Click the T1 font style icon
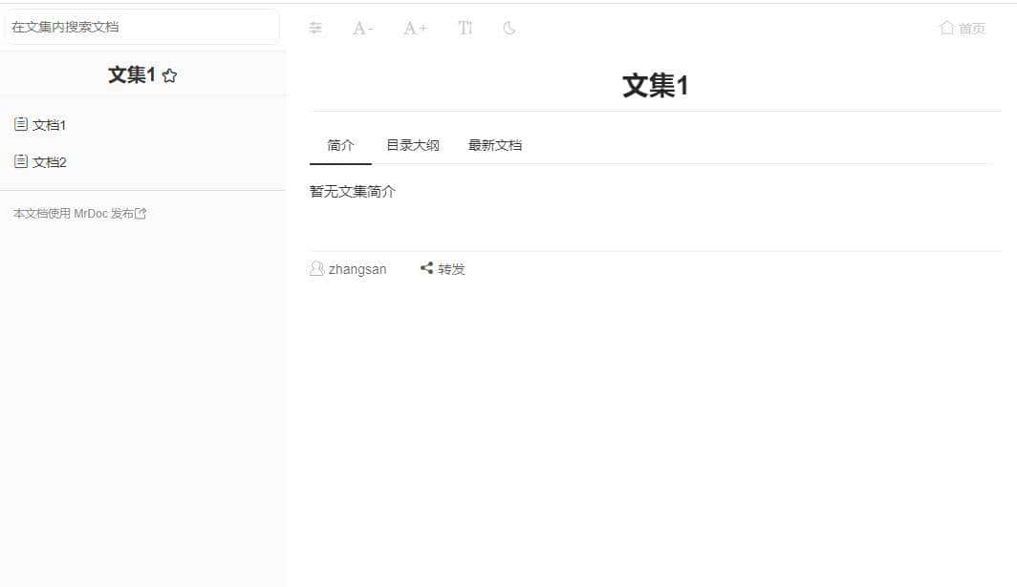The width and height of the screenshot is (1017, 587). (465, 28)
